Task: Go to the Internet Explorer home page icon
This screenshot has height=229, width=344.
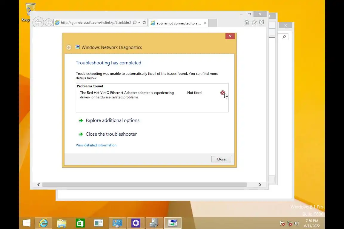Action: (247, 22)
